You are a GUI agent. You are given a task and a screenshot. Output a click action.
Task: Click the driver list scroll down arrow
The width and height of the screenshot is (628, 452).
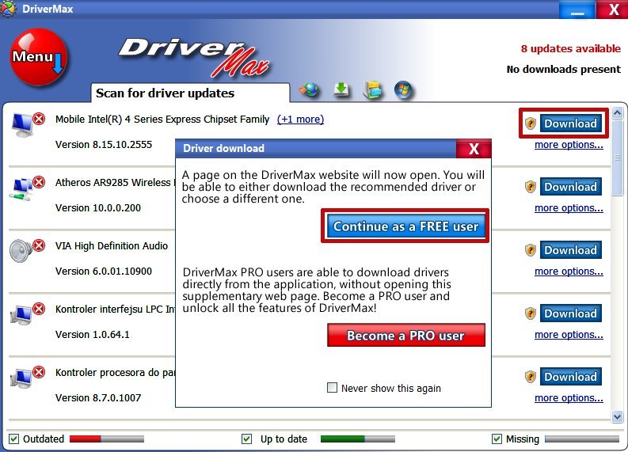pos(617,416)
